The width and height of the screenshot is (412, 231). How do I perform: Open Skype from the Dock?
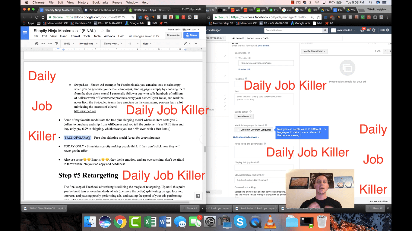coord(240,222)
